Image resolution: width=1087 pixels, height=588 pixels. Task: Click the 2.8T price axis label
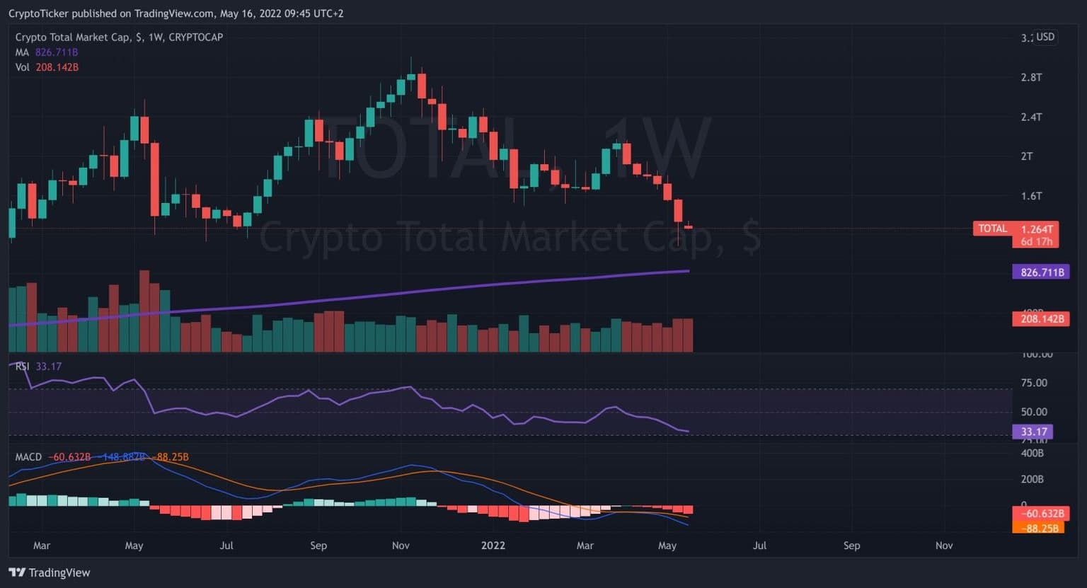click(x=1030, y=77)
